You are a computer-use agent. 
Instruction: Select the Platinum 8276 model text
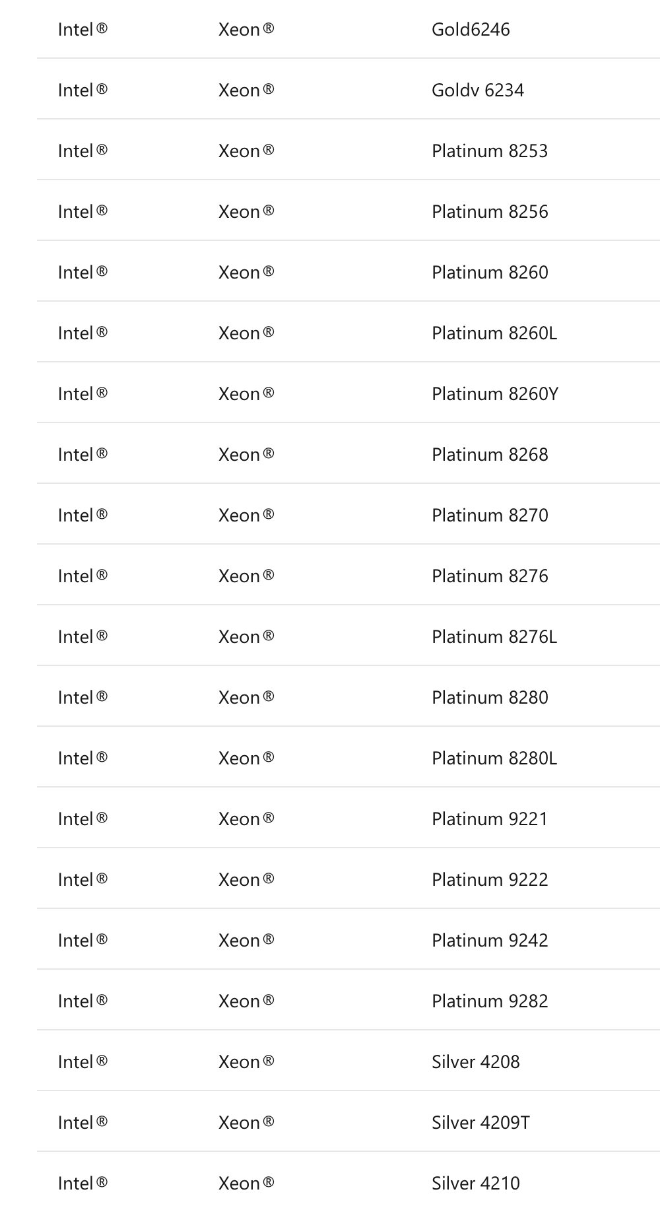pos(490,576)
